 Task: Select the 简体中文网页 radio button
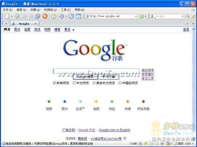(x=94, y=83)
